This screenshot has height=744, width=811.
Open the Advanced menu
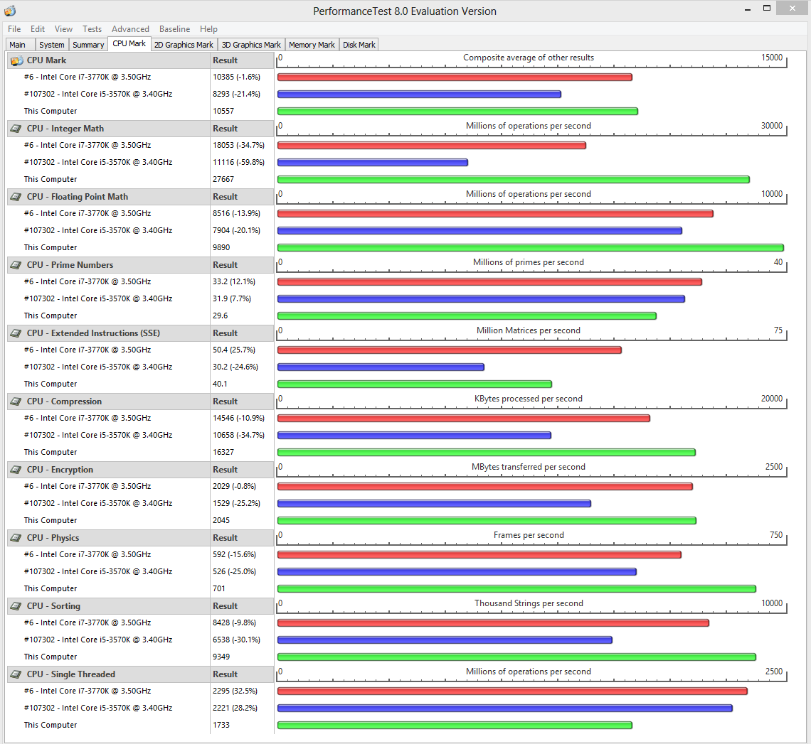[130, 29]
